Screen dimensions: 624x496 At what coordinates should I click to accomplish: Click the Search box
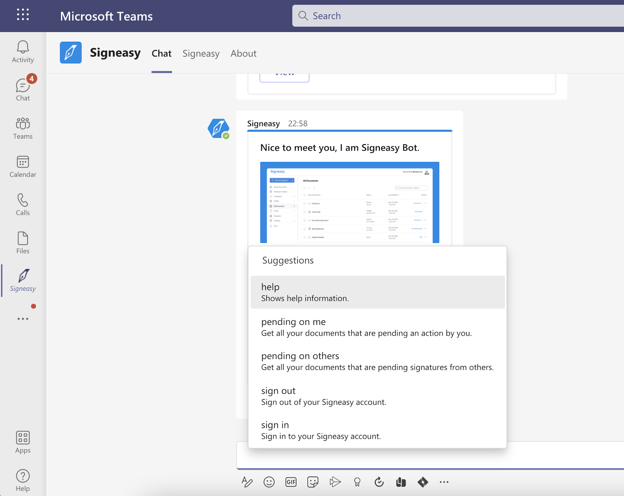pos(458,16)
